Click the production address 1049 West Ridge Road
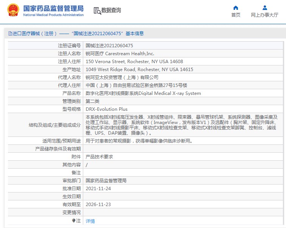286x228 pixels. tap(140, 69)
